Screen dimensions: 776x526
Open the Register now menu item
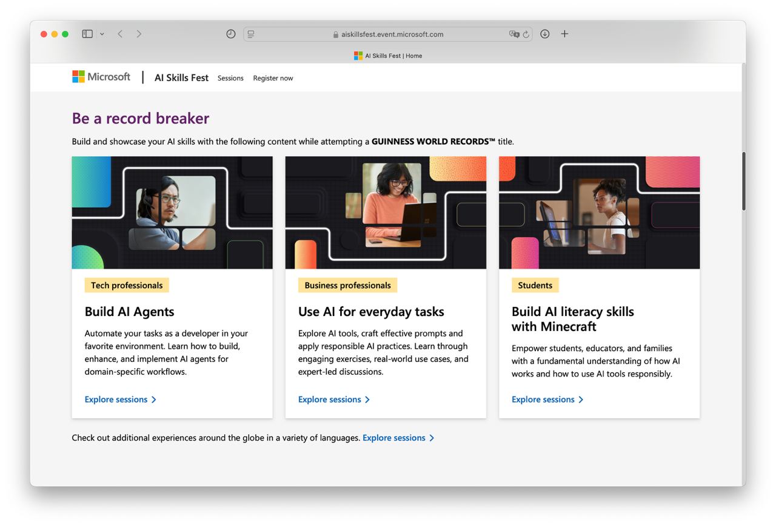pyautogui.click(x=273, y=78)
